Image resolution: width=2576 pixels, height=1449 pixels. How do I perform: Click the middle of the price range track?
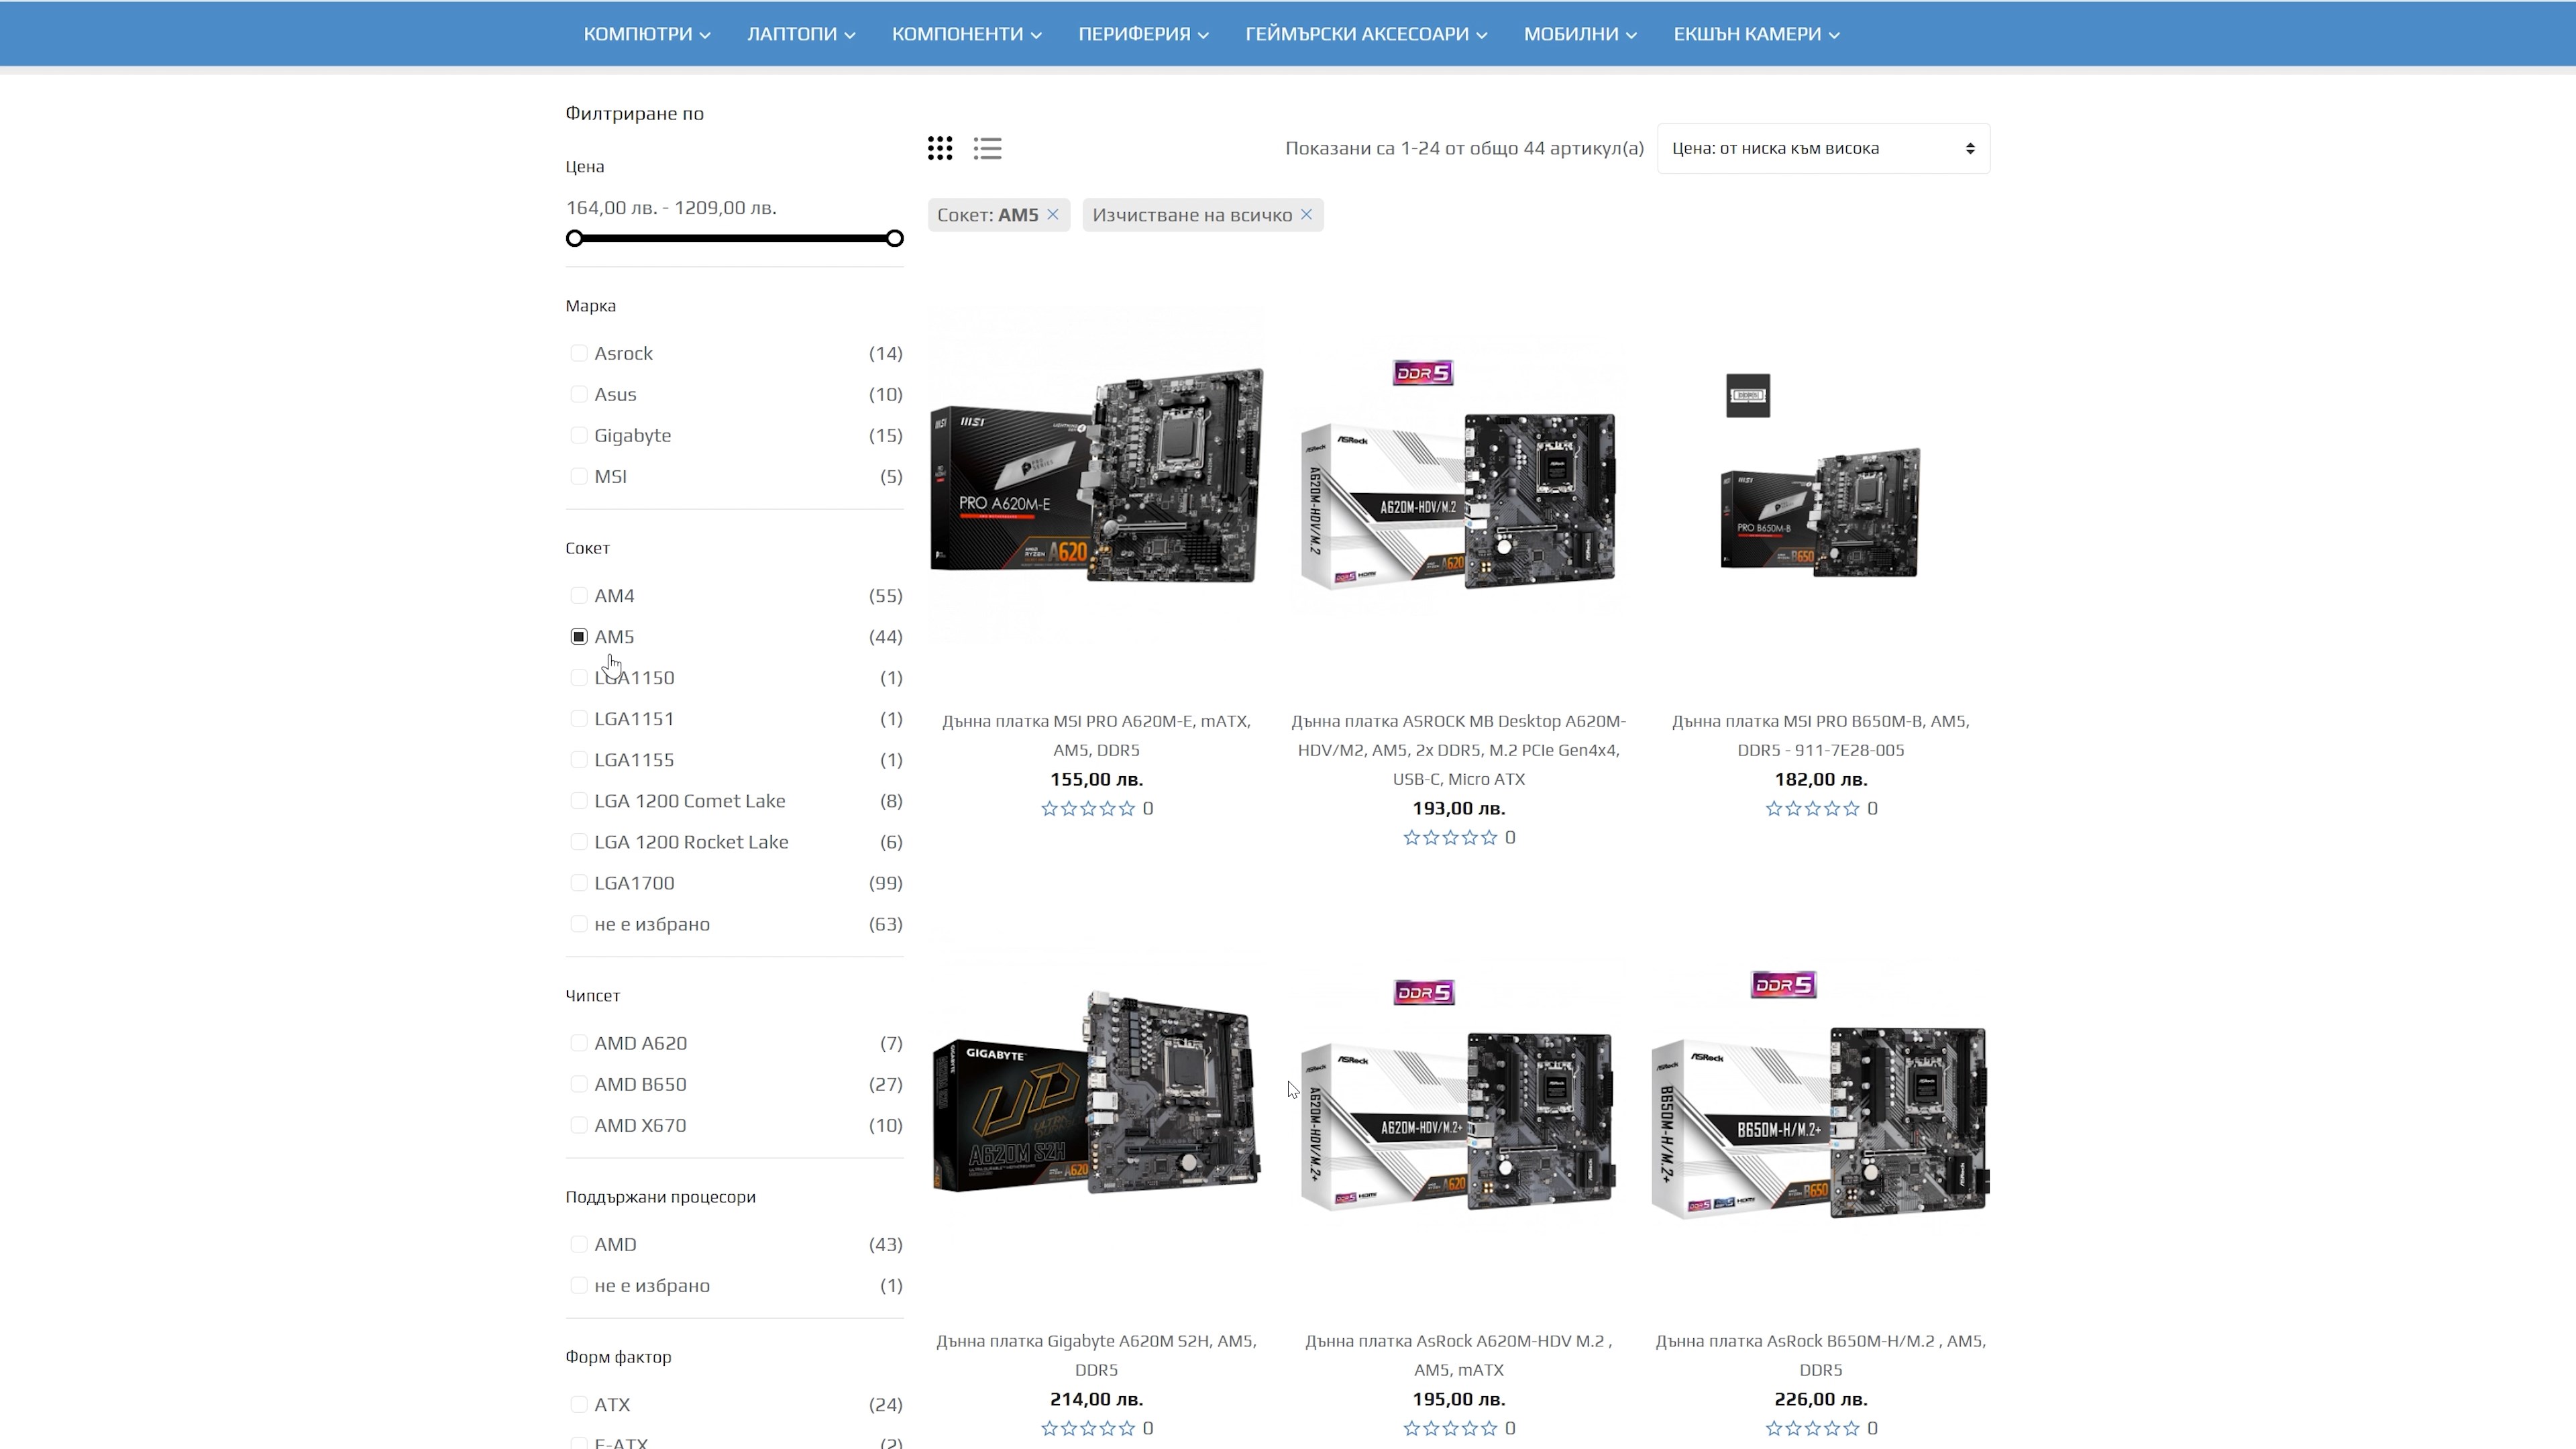(734, 238)
